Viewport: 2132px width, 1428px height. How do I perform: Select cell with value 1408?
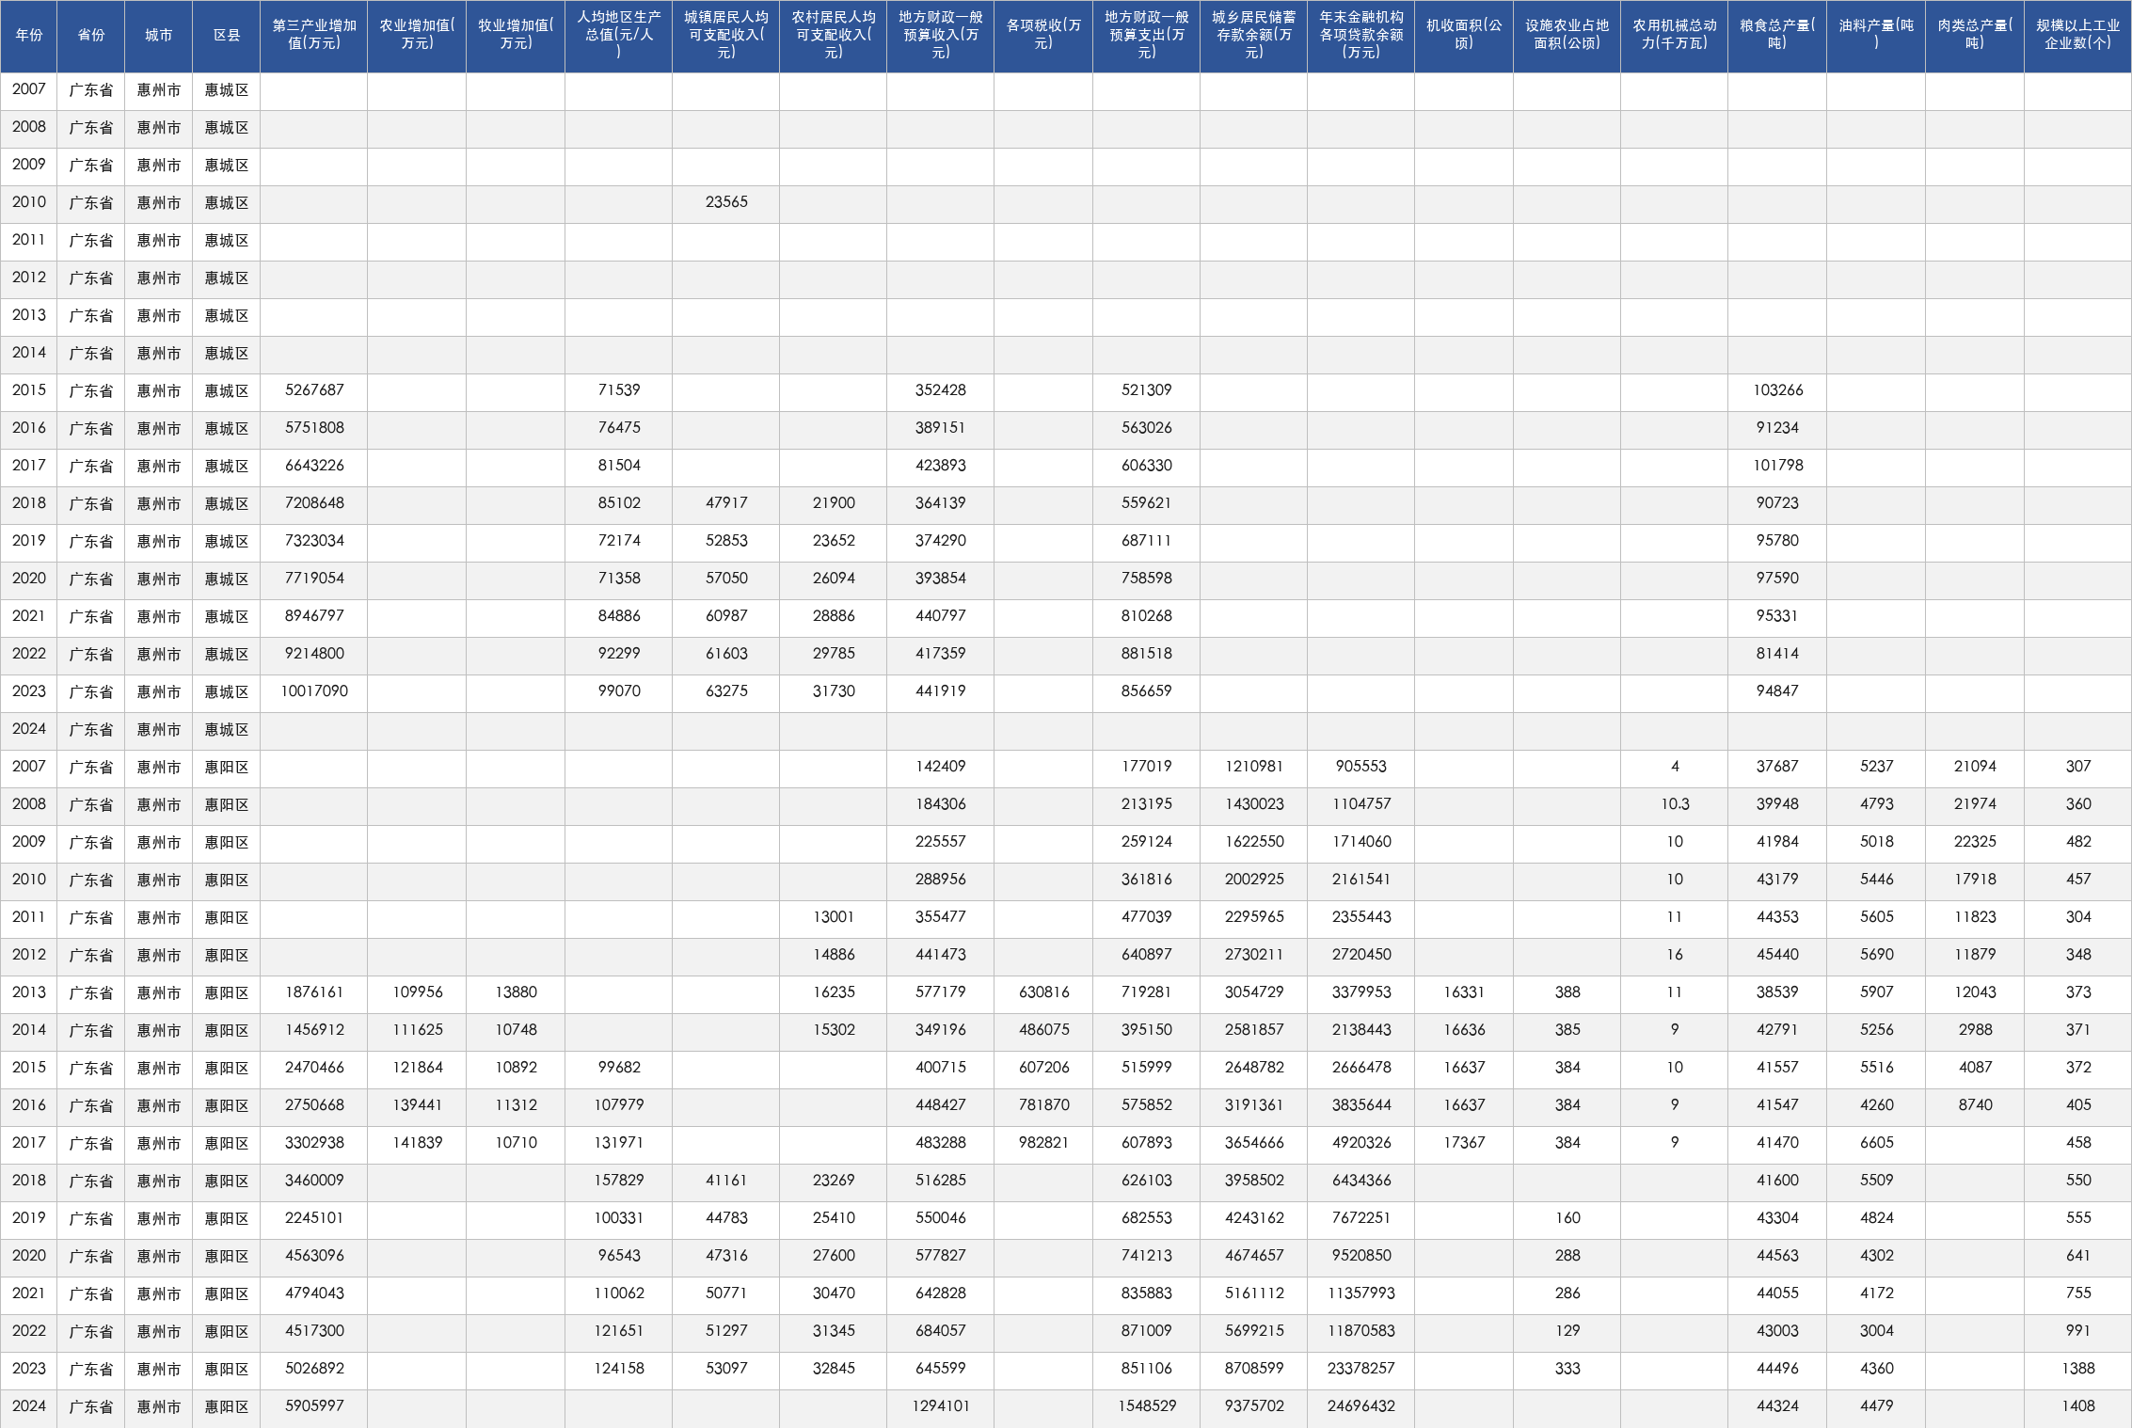2077,1406
